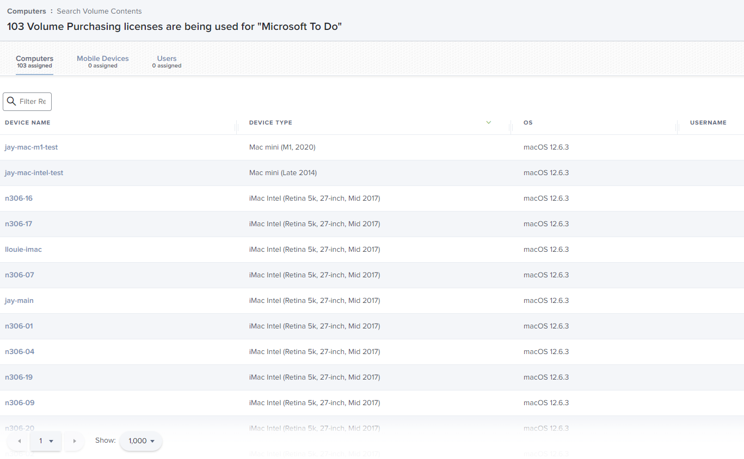744x459 pixels.
Task: Open device jay-mac-intel-test
Action: (x=34, y=173)
